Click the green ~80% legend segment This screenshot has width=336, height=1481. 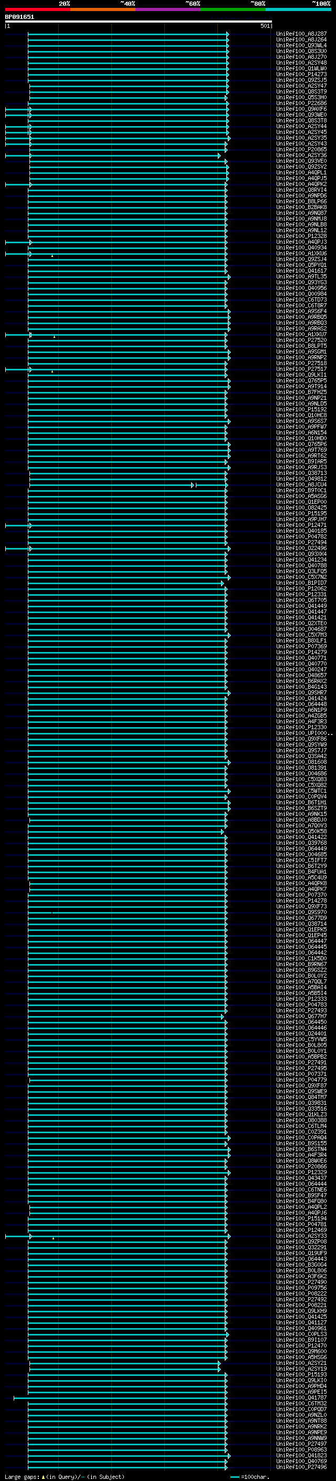tap(233, 10)
